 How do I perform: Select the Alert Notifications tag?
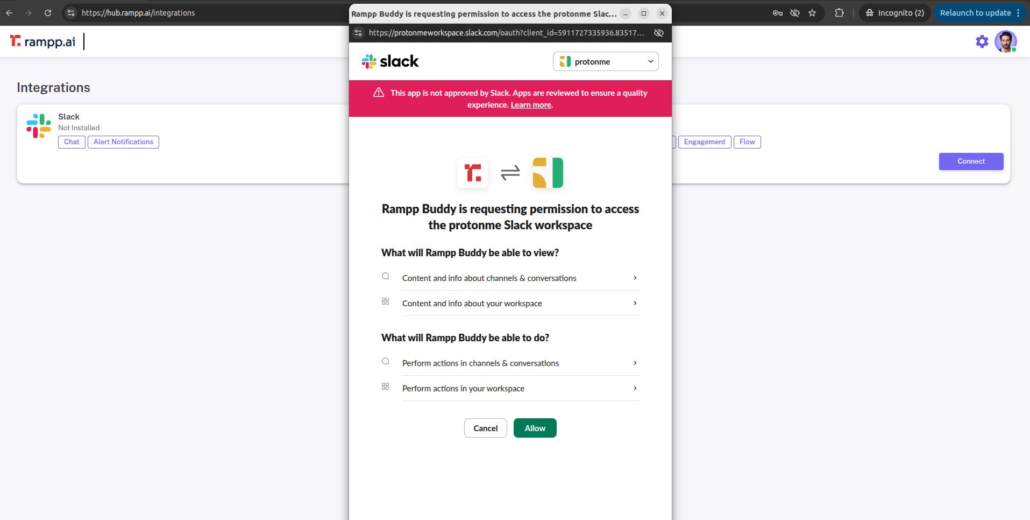point(123,142)
